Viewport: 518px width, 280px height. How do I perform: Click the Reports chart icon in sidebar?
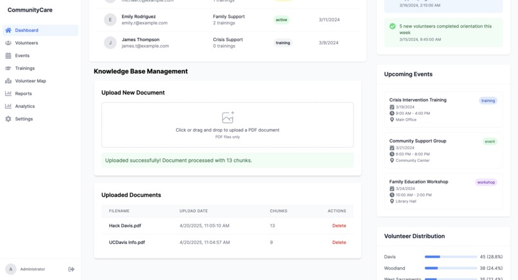click(8, 94)
